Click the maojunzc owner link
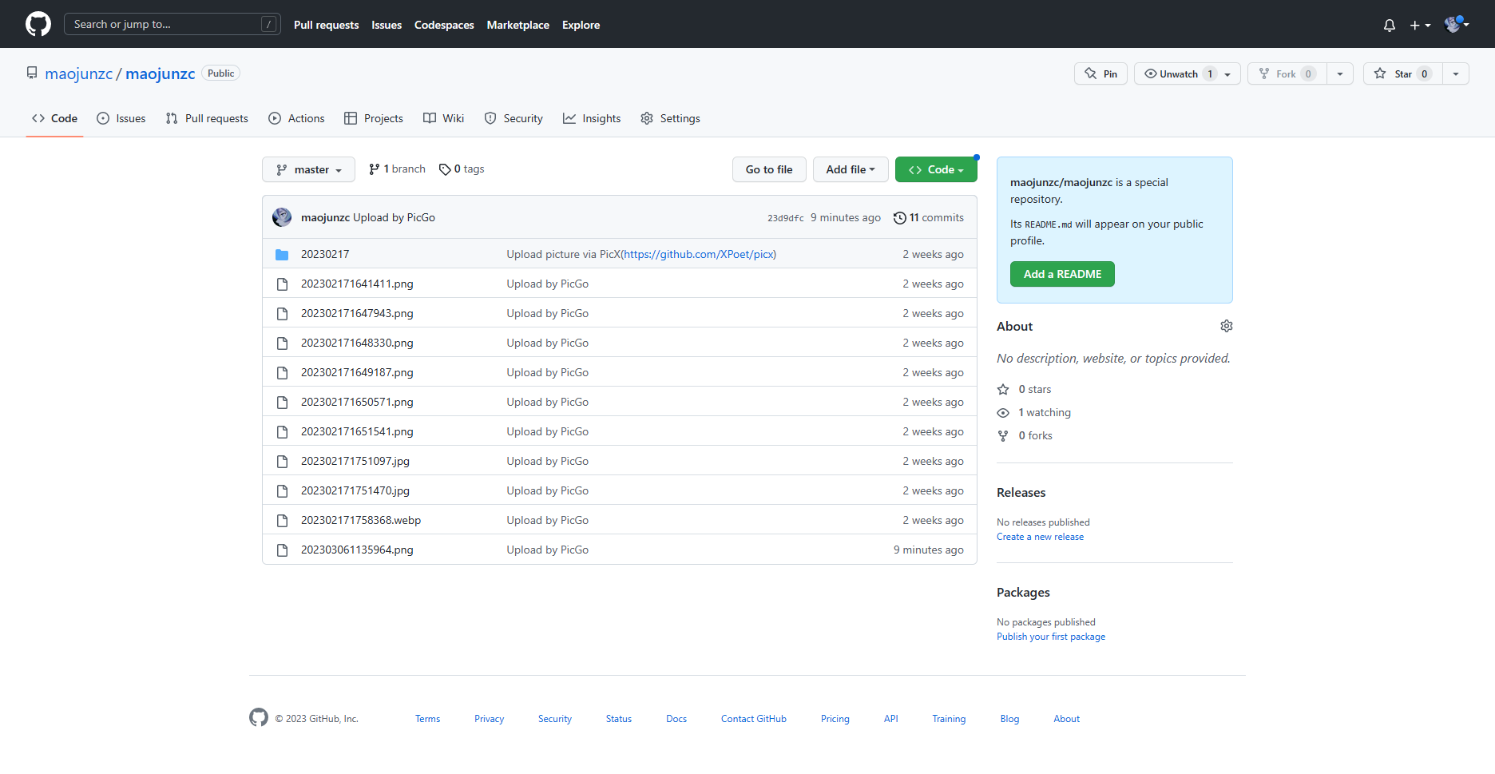Screen dimensions: 1495x774 tap(79, 73)
